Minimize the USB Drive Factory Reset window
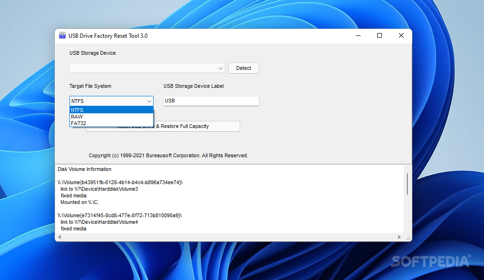The image size is (484, 280). [358, 36]
